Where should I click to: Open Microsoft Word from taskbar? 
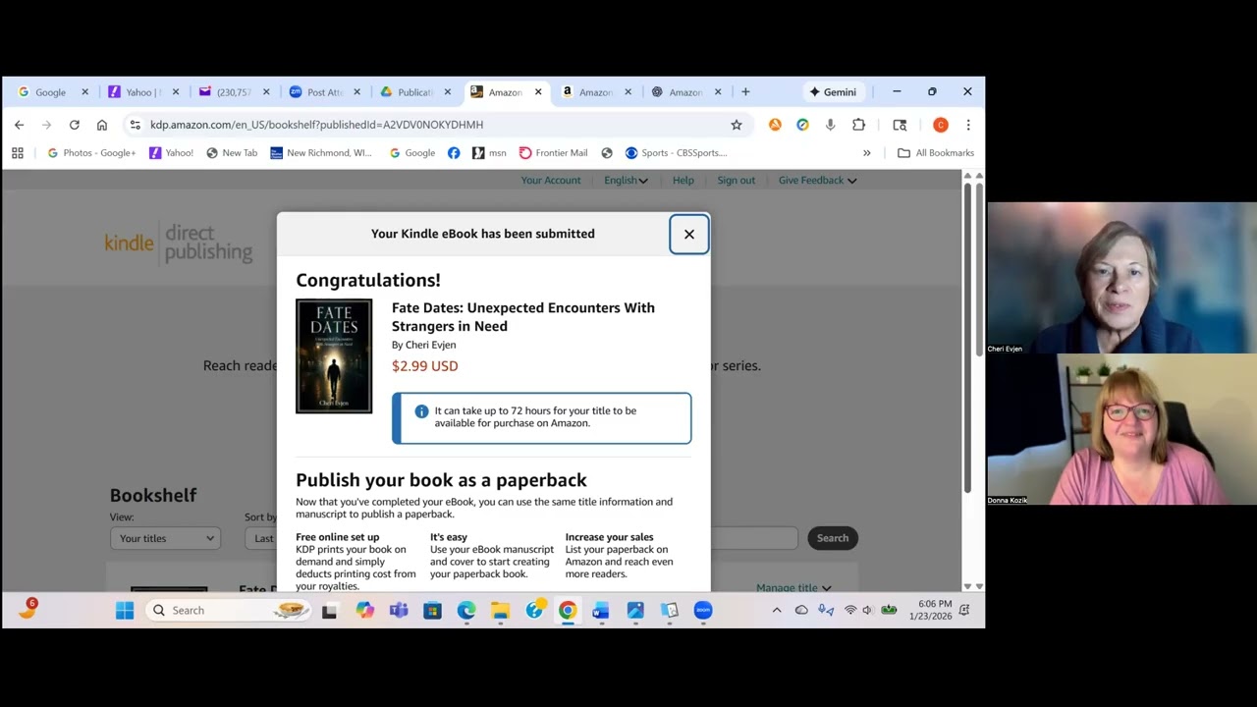pyautogui.click(x=601, y=610)
